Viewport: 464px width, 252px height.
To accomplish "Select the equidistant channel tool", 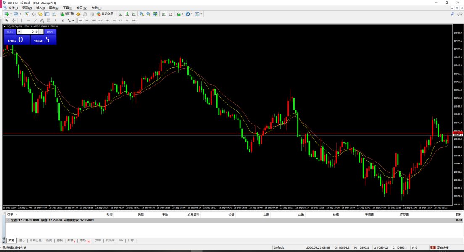I will (42, 21).
